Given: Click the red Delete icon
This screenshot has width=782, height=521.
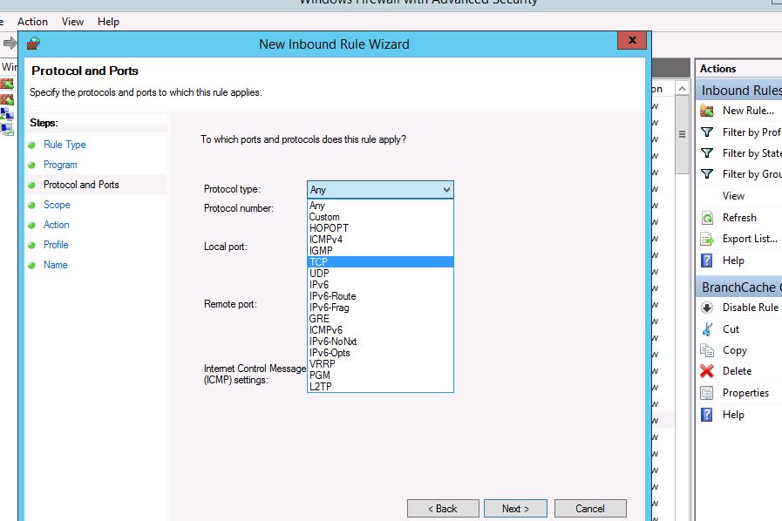Looking at the screenshot, I should 707,371.
